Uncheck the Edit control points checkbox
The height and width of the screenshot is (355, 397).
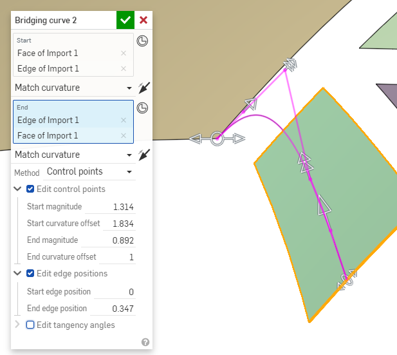pos(30,189)
